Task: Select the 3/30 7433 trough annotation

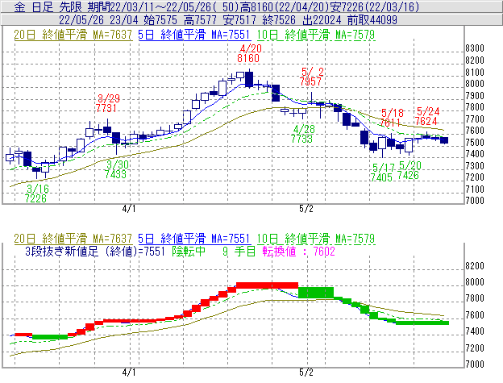Action: 116,169
